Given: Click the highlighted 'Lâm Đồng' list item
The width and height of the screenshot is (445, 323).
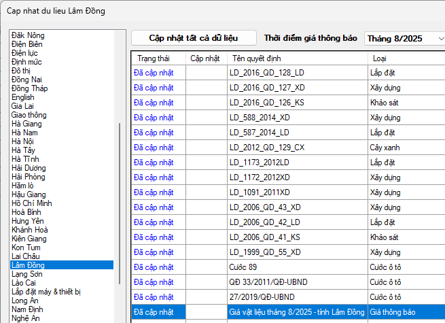Looking at the screenshot, I should click(x=29, y=265).
